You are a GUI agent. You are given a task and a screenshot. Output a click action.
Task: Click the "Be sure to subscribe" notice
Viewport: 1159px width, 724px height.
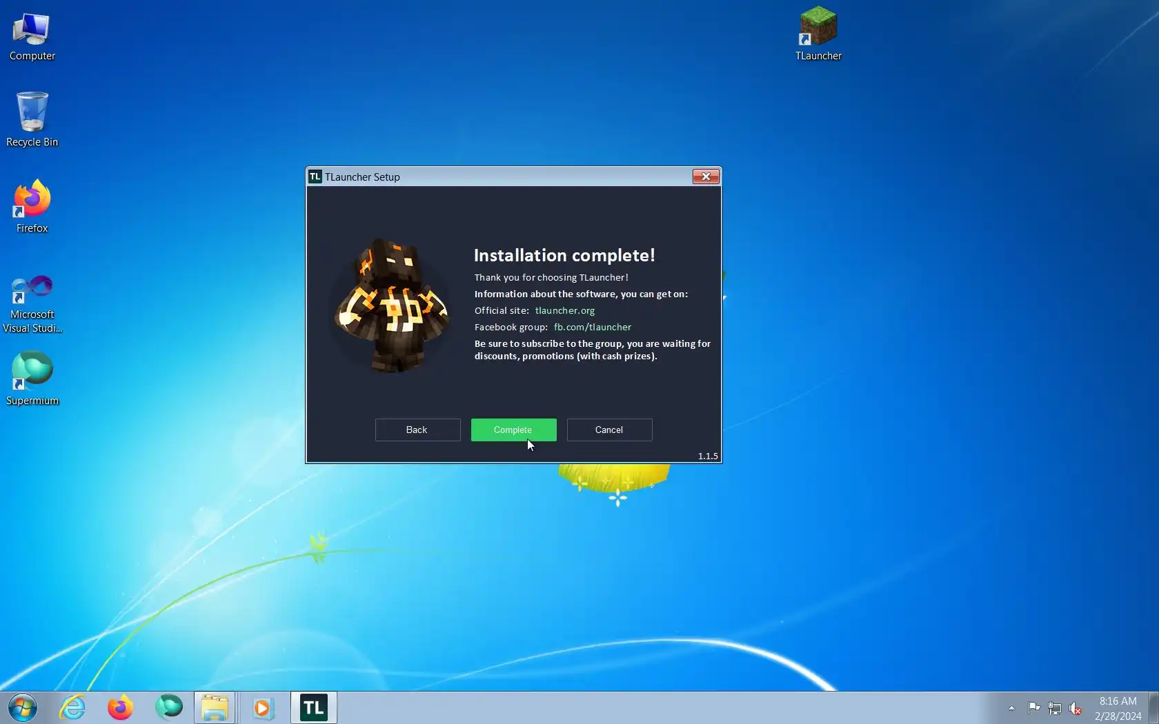593,350
